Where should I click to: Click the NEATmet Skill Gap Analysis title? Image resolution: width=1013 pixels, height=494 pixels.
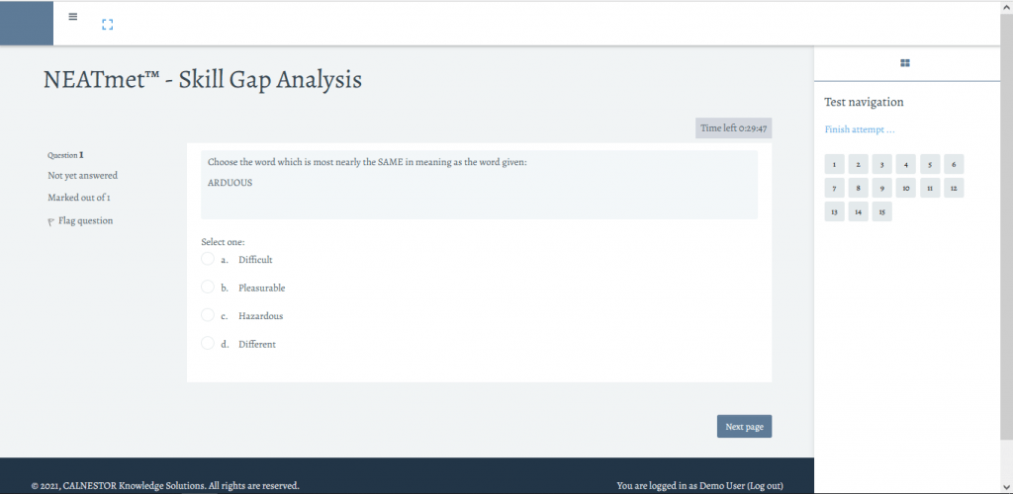pyautogui.click(x=202, y=80)
